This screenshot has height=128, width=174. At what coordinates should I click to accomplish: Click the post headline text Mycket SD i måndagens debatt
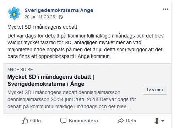pos(42,27)
